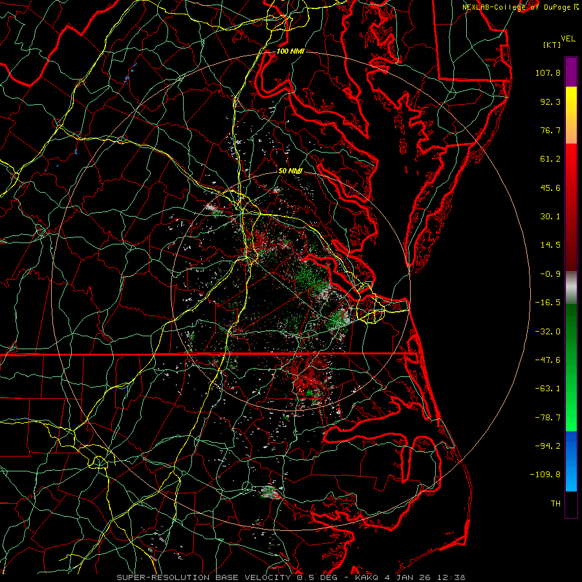Click the -78.7 legend value
This screenshot has width=582, height=582.
point(548,418)
